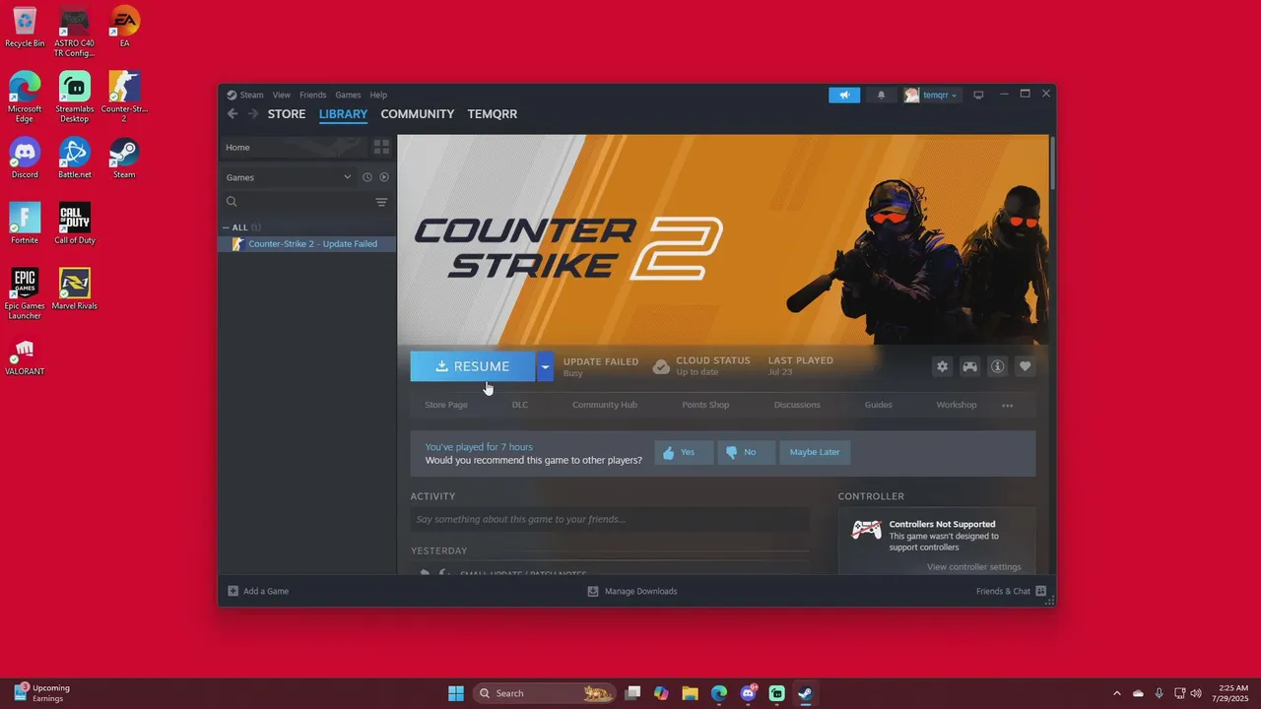Open Friends & Chat
The image size is (1261, 709).
point(1011,591)
